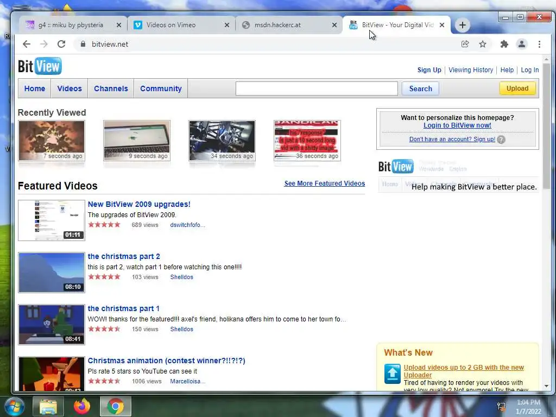Click the network tray icon in taskbar
This screenshot has height=417, width=556.
tap(501, 407)
